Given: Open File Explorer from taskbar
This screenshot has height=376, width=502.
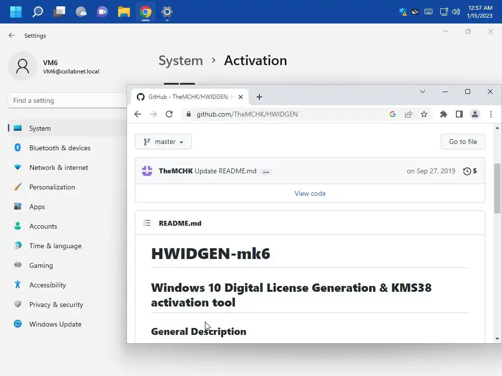Looking at the screenshot, I should (x=124, y=12).
